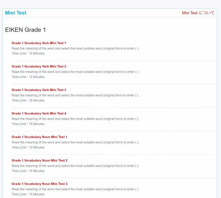Click the description under Noun Mini Test 1
This screenshot has height=198, width=221.
pos(75,142)
